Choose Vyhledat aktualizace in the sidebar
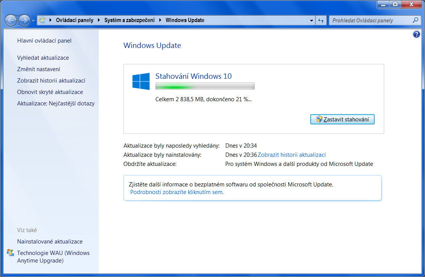 43,57
